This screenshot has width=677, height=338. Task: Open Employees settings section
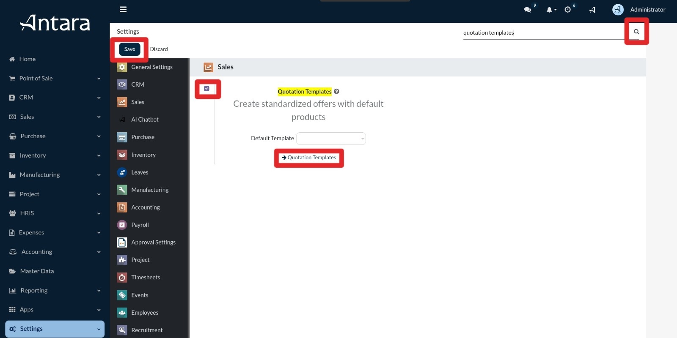pos(138,313)
